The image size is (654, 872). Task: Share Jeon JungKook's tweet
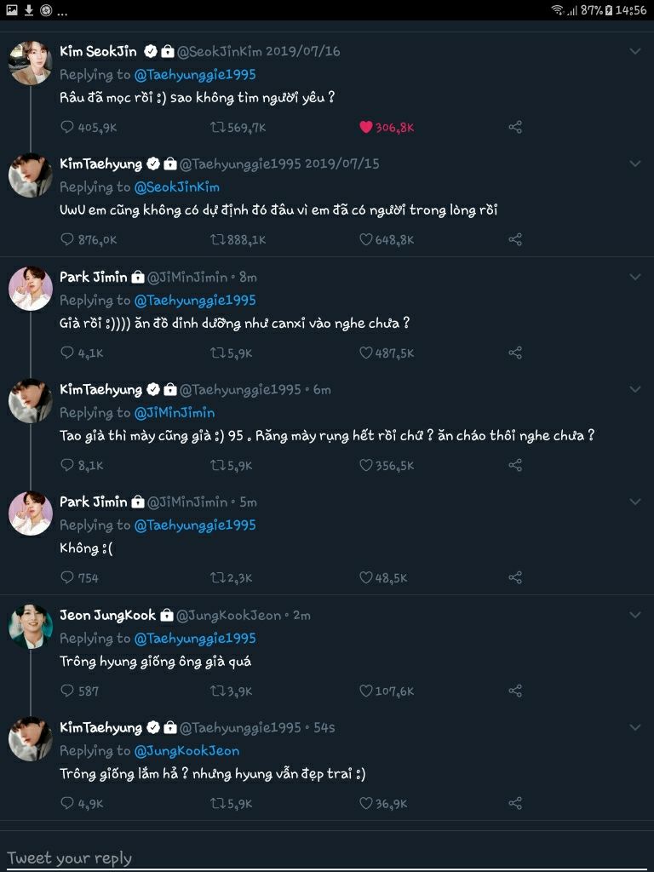click(x=515, y=691)
